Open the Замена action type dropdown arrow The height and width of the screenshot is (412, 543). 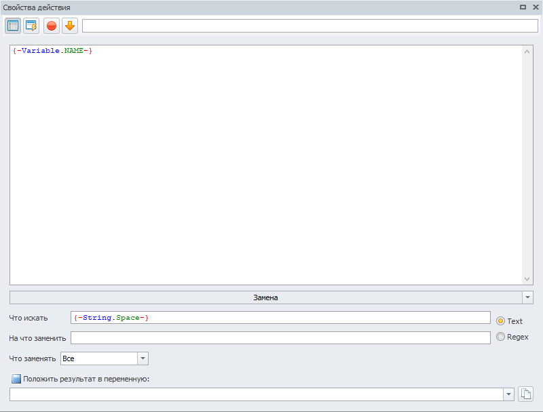(527, 297)
